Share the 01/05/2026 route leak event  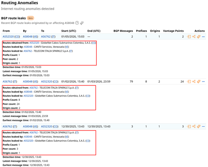[194, 36]
